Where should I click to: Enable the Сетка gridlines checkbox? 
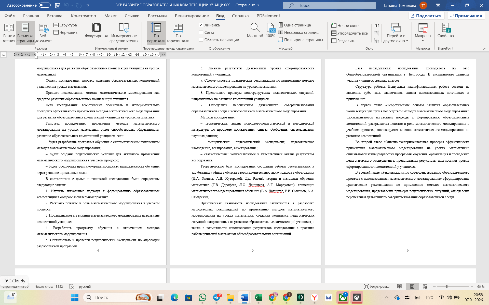[x=201, y=32]
